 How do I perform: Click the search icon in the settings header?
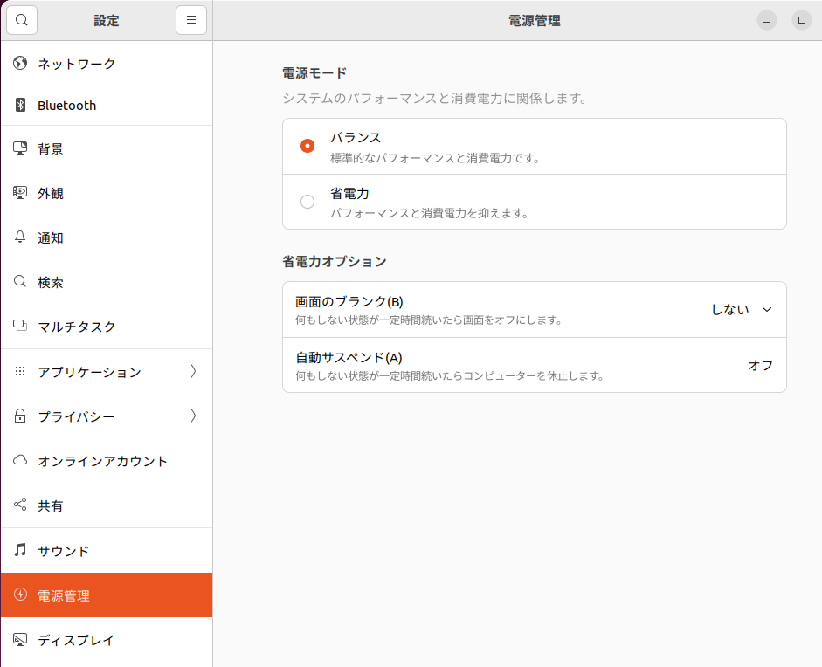pos(22,20)
